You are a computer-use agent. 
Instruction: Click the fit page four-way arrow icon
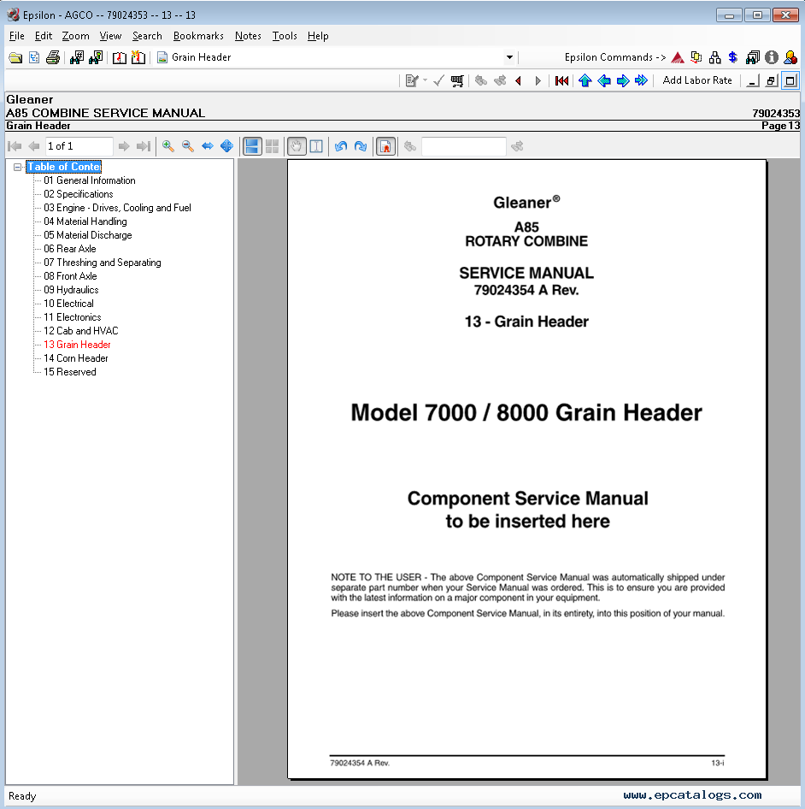pos(227,146)
